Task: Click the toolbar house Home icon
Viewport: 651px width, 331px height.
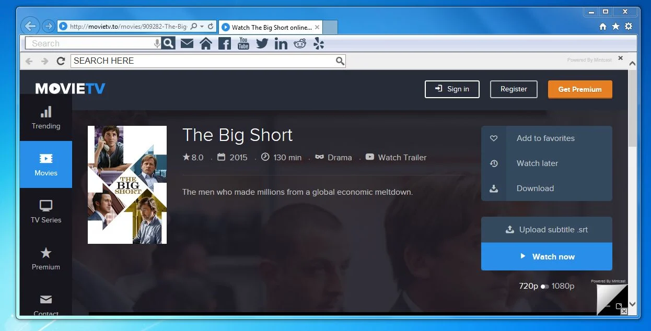Action: (206, 43)
